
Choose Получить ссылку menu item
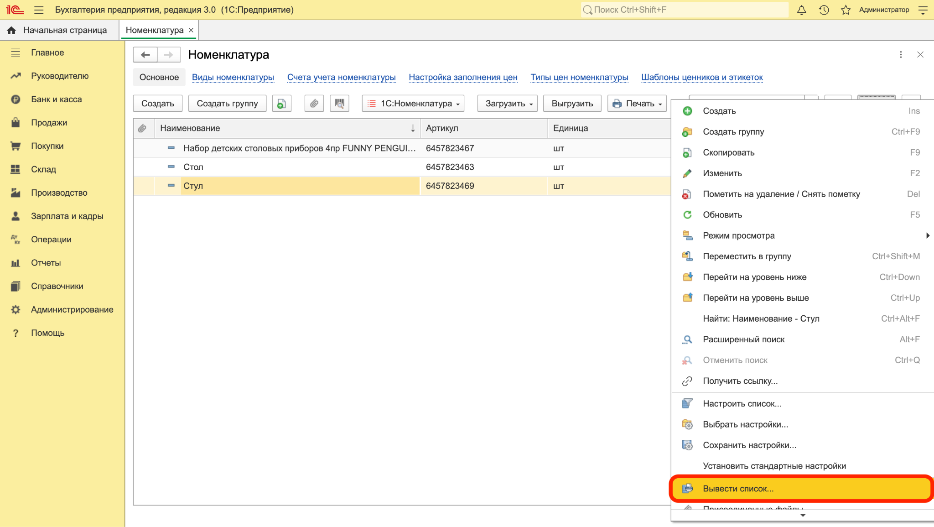[802, 381]
